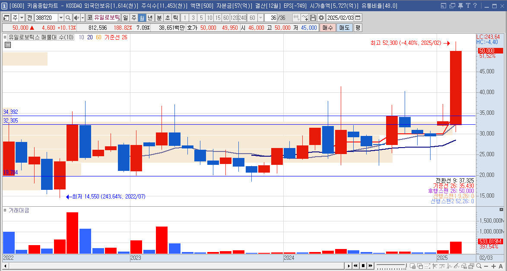Click the floppy disk save chart icon
The height and width of the screenshot is (271, 507).
(313, 18)
